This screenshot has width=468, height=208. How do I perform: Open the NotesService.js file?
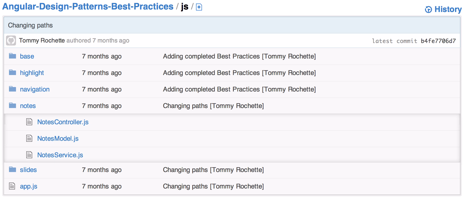coord(60,155)
